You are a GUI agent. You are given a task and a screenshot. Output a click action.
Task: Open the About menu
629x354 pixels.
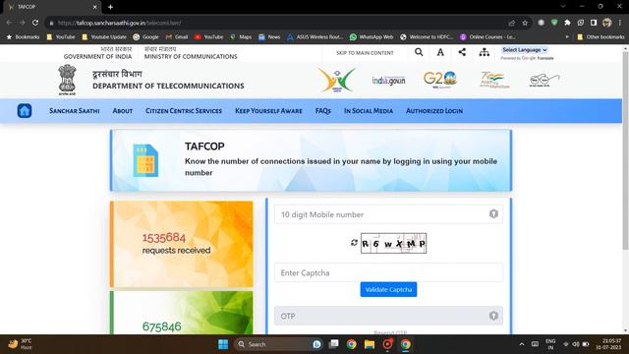tap(122, 111)
